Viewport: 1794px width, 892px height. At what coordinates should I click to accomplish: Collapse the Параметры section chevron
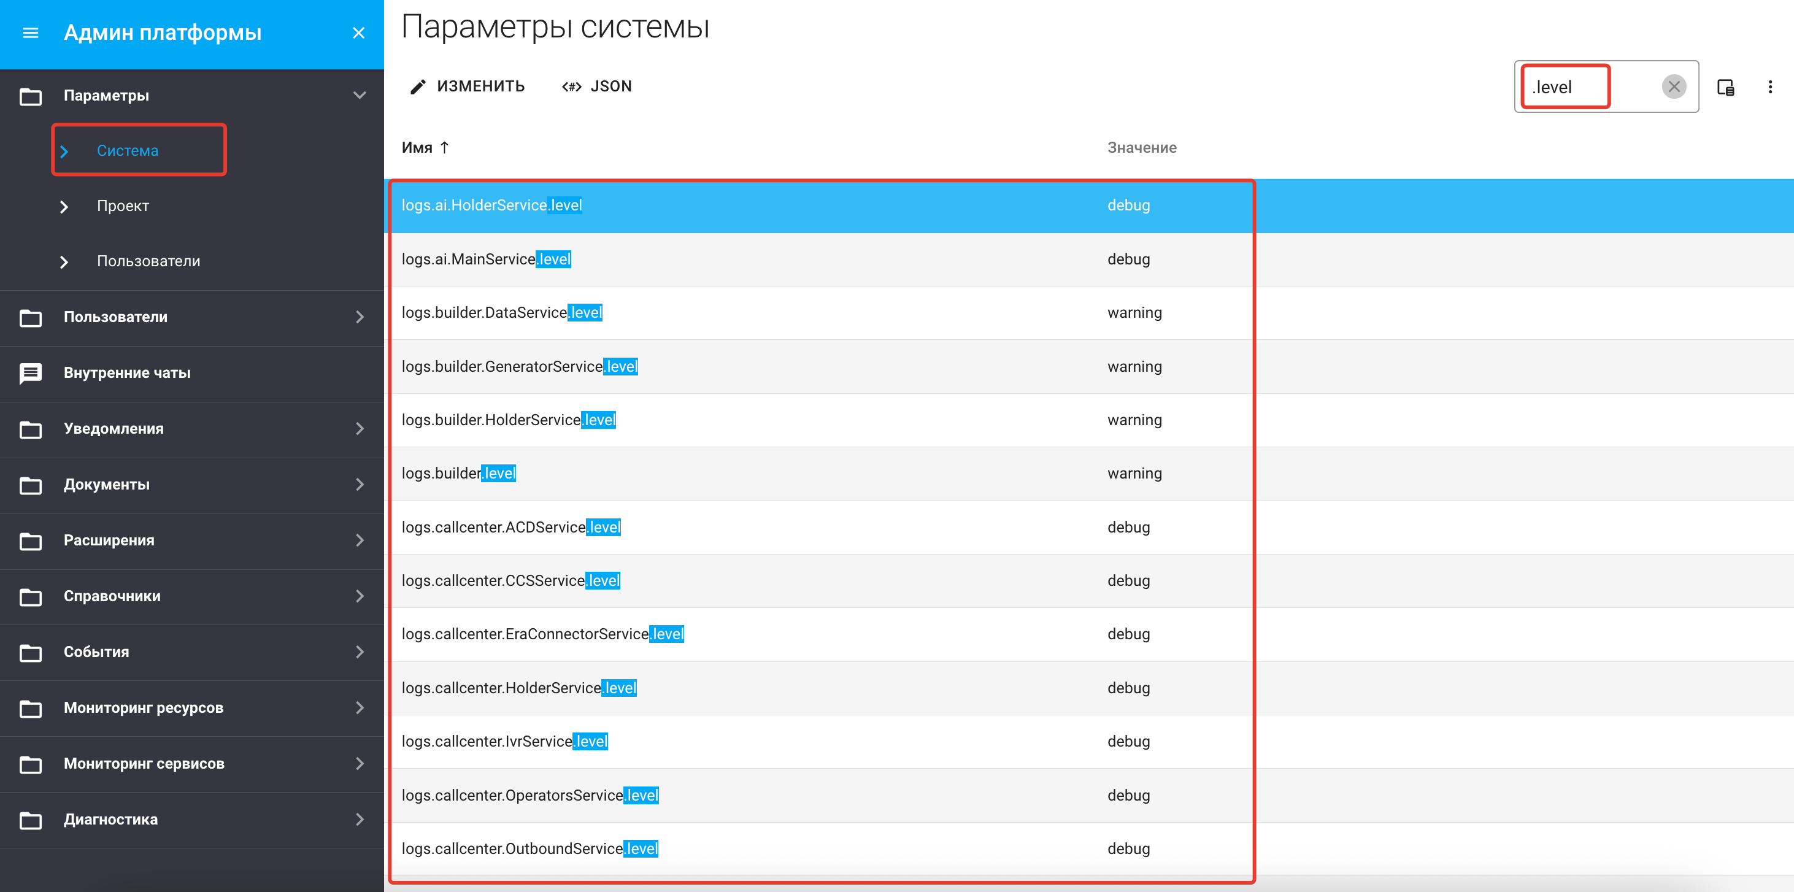coord(360,96)
